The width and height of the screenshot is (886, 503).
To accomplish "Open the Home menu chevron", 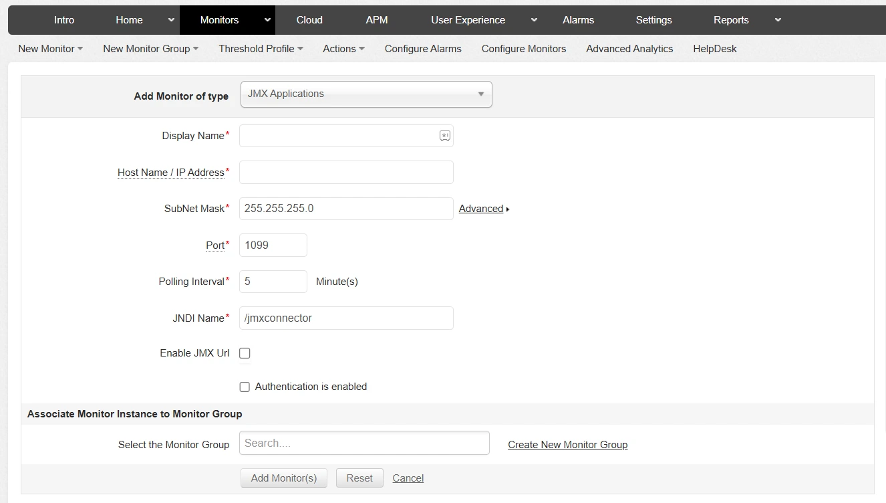I will coord(170,20).
